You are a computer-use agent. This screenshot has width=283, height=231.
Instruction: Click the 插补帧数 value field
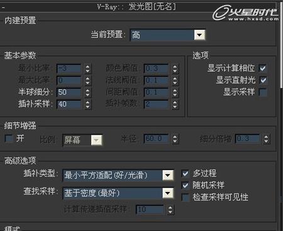point(156,104)
